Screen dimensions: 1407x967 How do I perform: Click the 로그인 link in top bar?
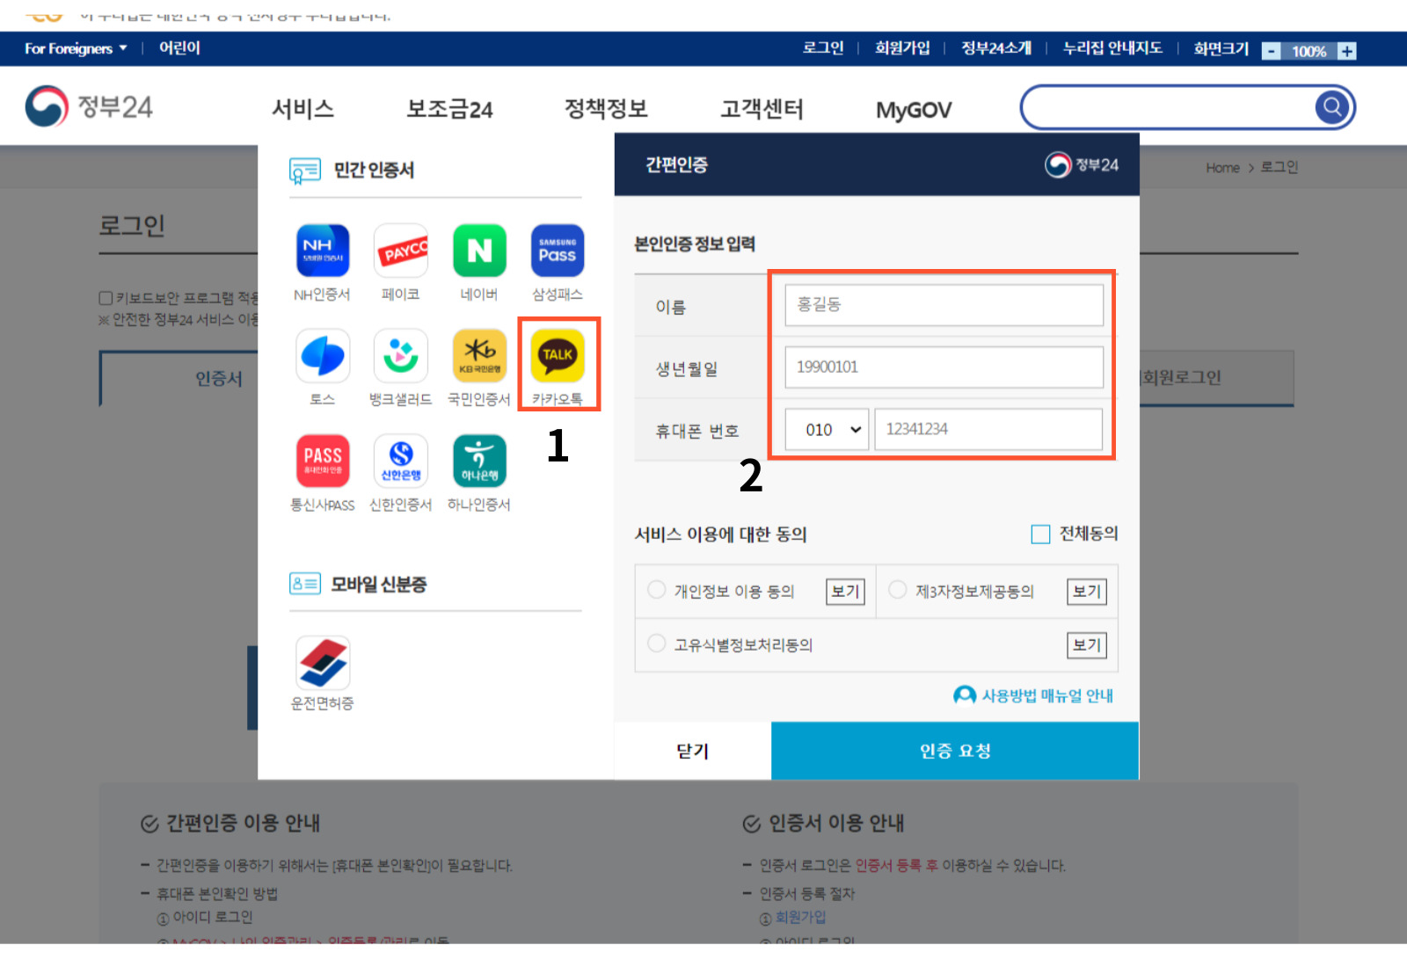pyautogui.click(x=823, y=48)
